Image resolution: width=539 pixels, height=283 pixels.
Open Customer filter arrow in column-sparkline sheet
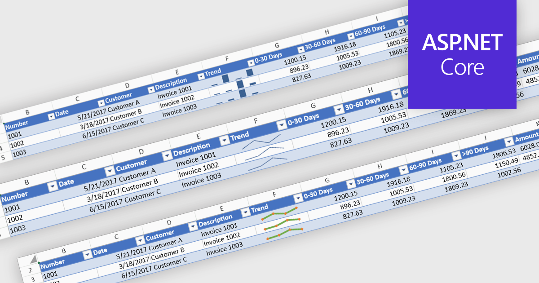(x=151, y=89)
